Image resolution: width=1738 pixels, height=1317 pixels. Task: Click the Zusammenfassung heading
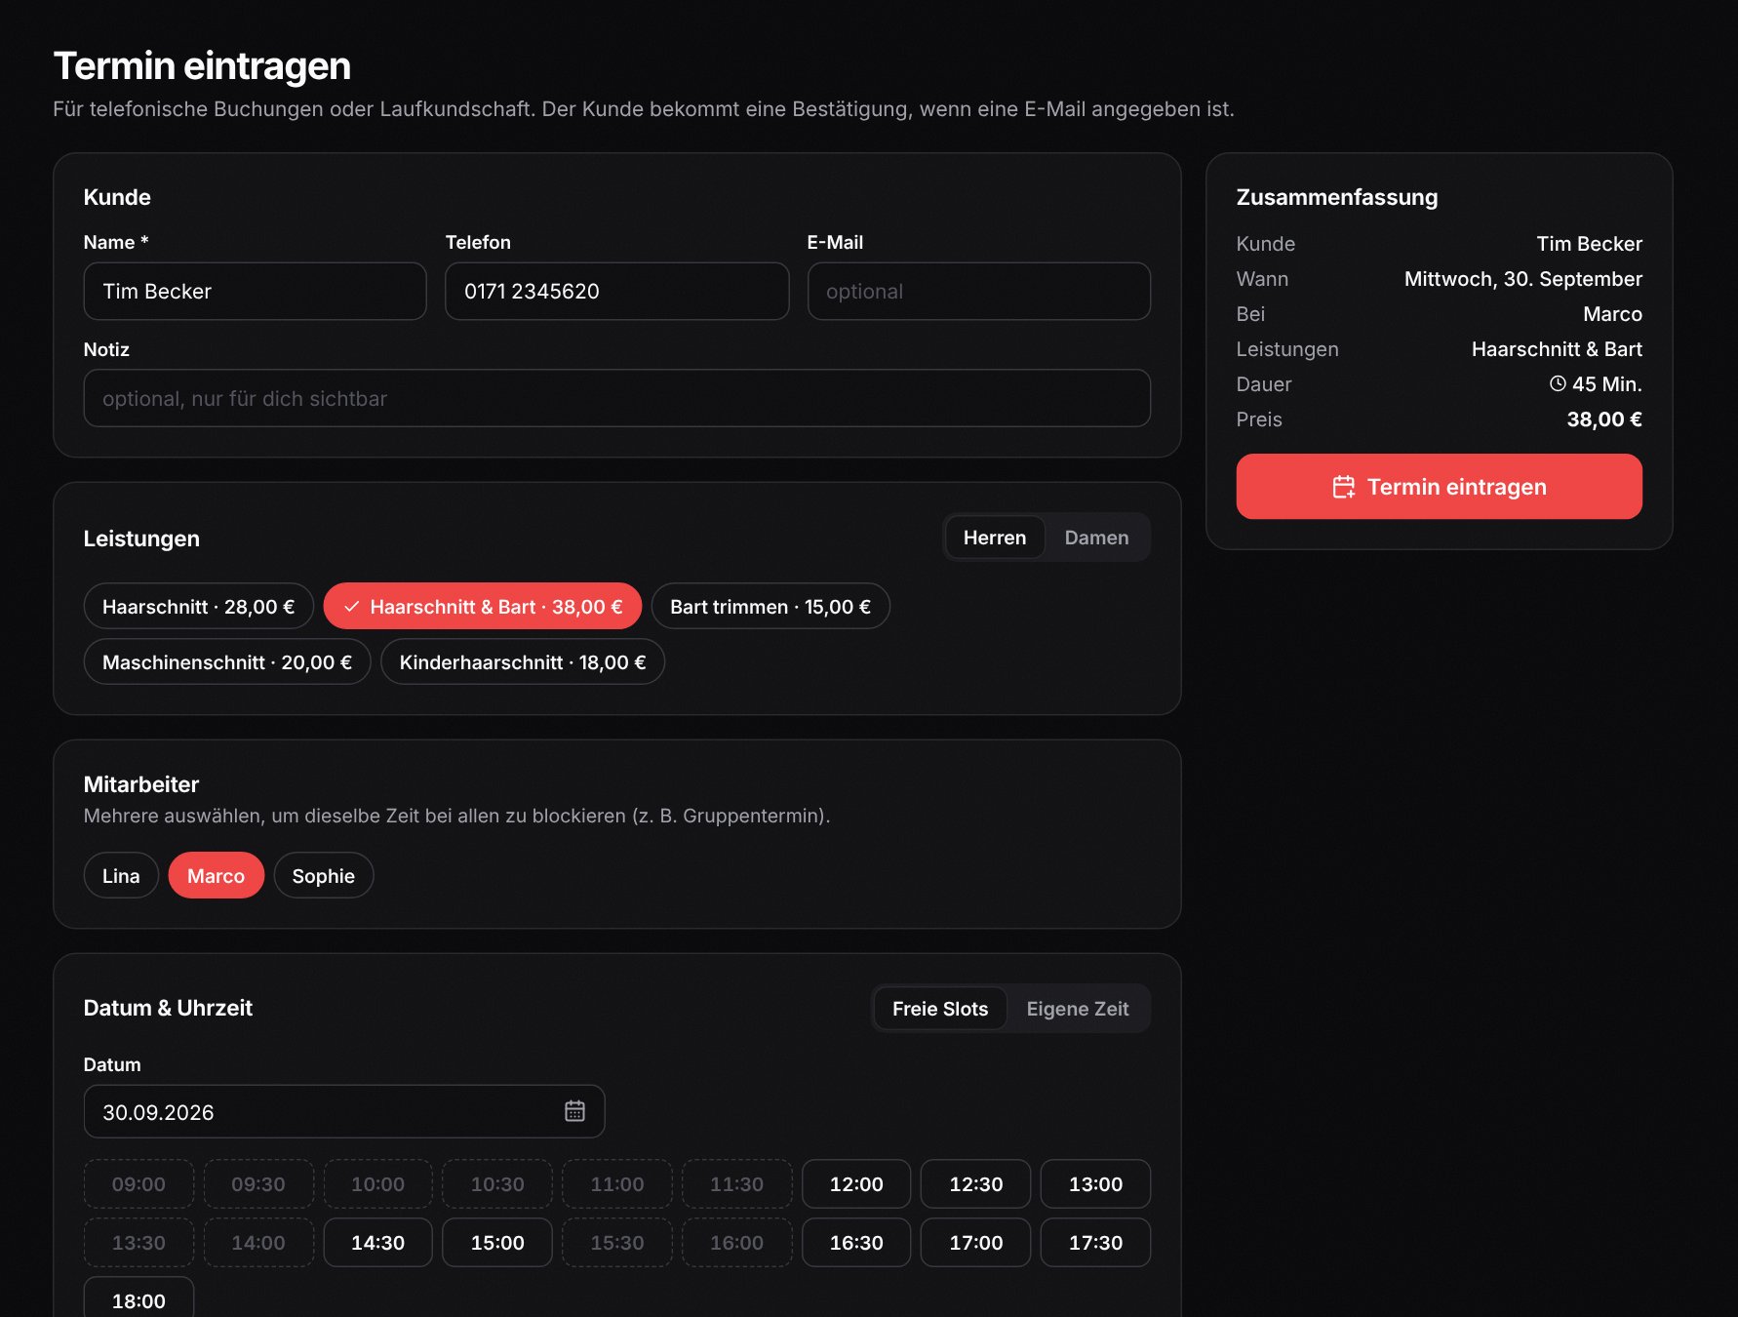click(x=1336, y=197)
